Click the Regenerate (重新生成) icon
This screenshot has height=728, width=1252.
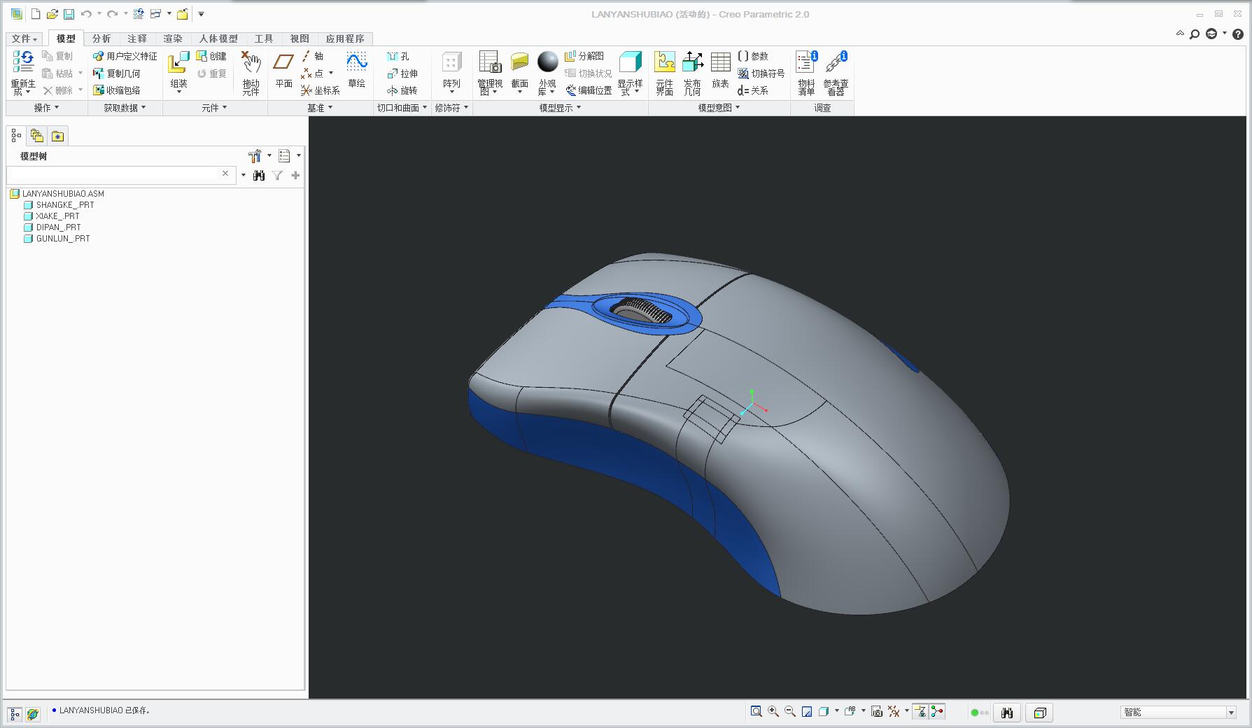pos(23,72)
